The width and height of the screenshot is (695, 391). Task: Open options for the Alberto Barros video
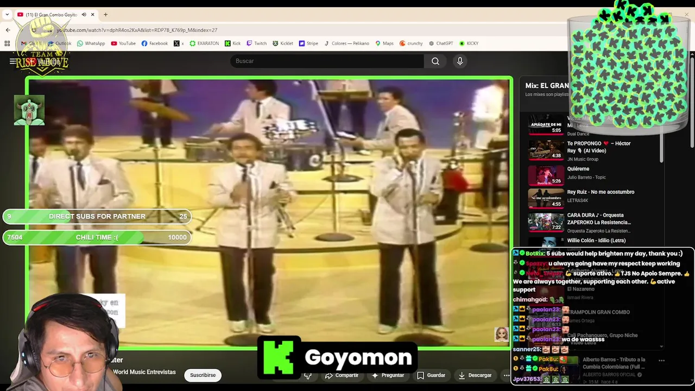661,360
